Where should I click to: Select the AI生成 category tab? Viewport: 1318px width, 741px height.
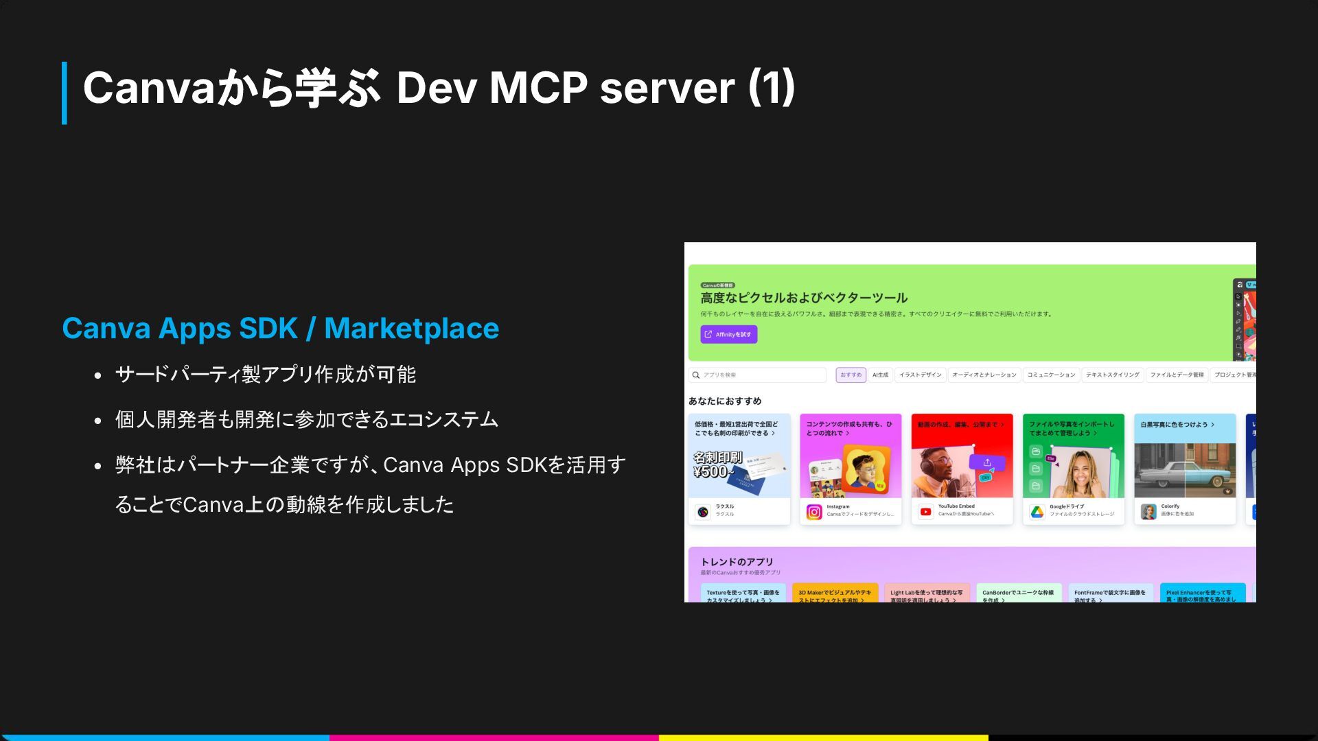pos(880,375)
